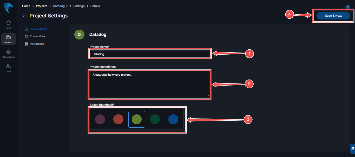The width and height of the screenshot is (355, 157).
Task: Open the Instructions settings tab
Action: 37,44
